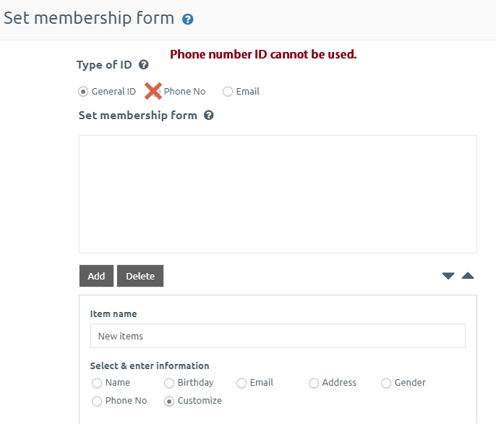Open help icon beside Set membership form label

[209, 115]
